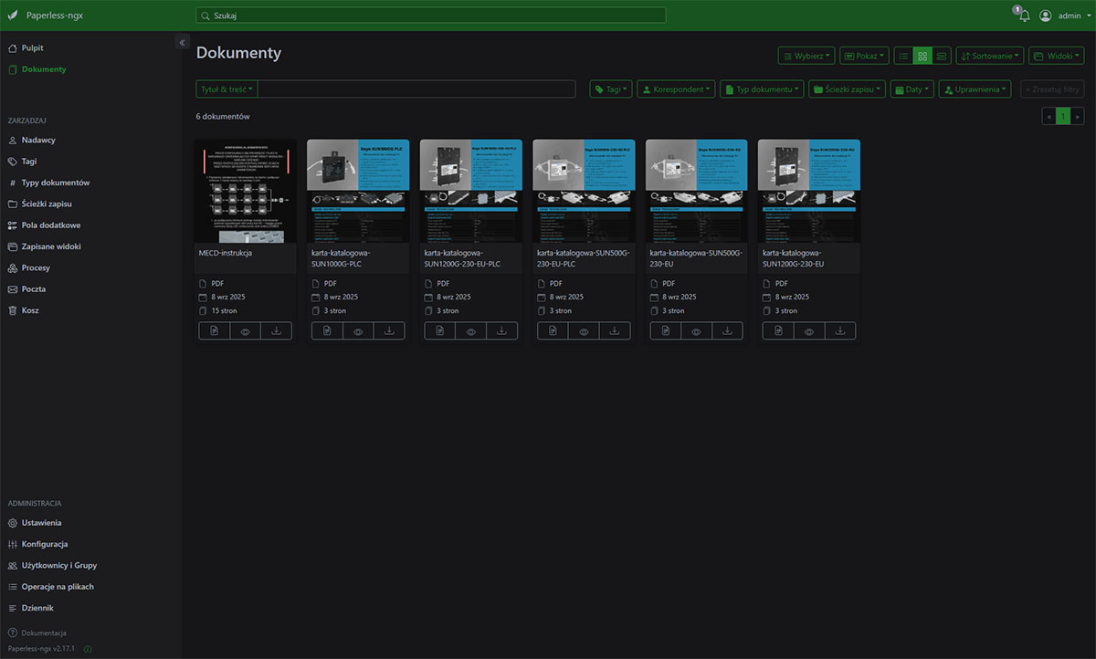Viewport: 1096px width, 659px height.
Task: Switch to the table list view
Action: tap(903, 56)
